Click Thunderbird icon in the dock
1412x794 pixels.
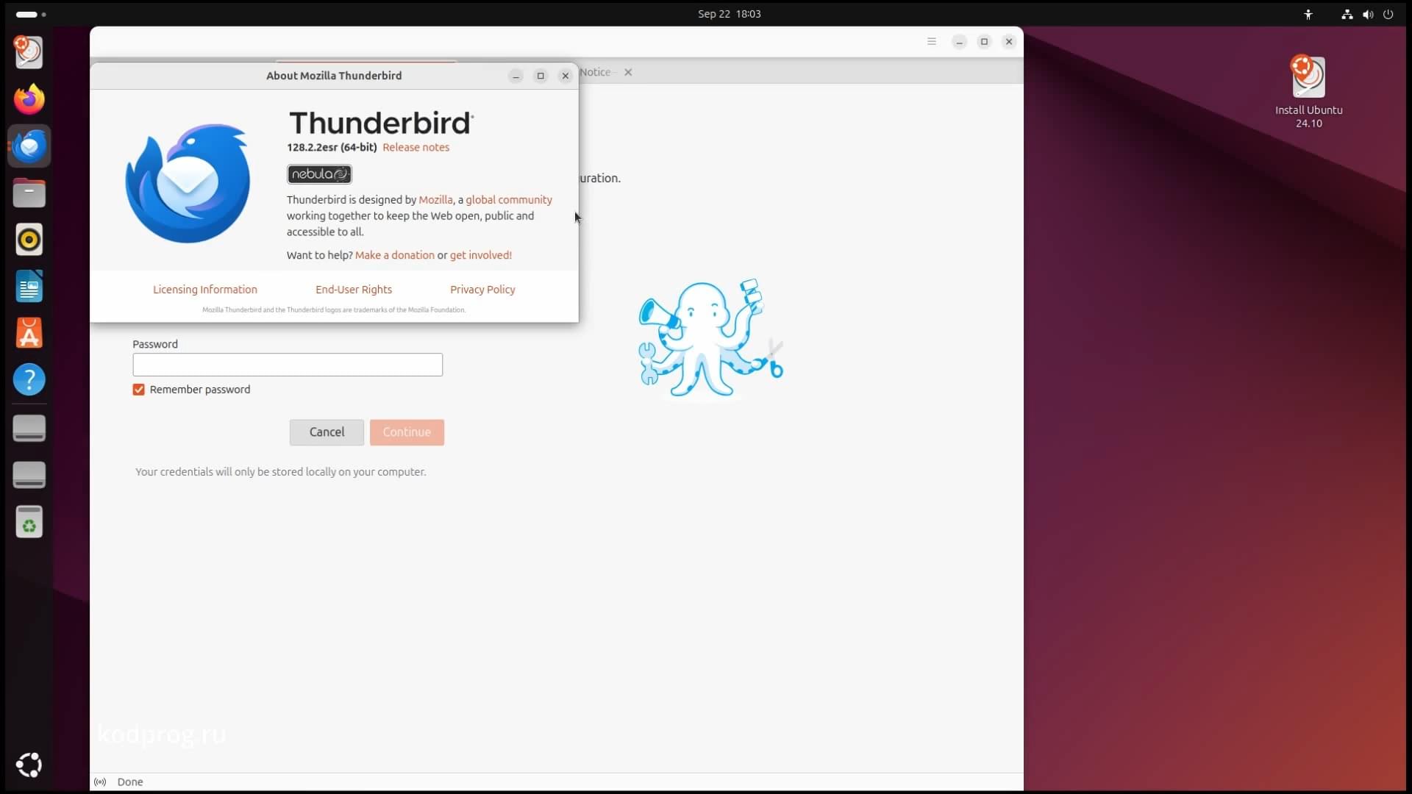29,146
